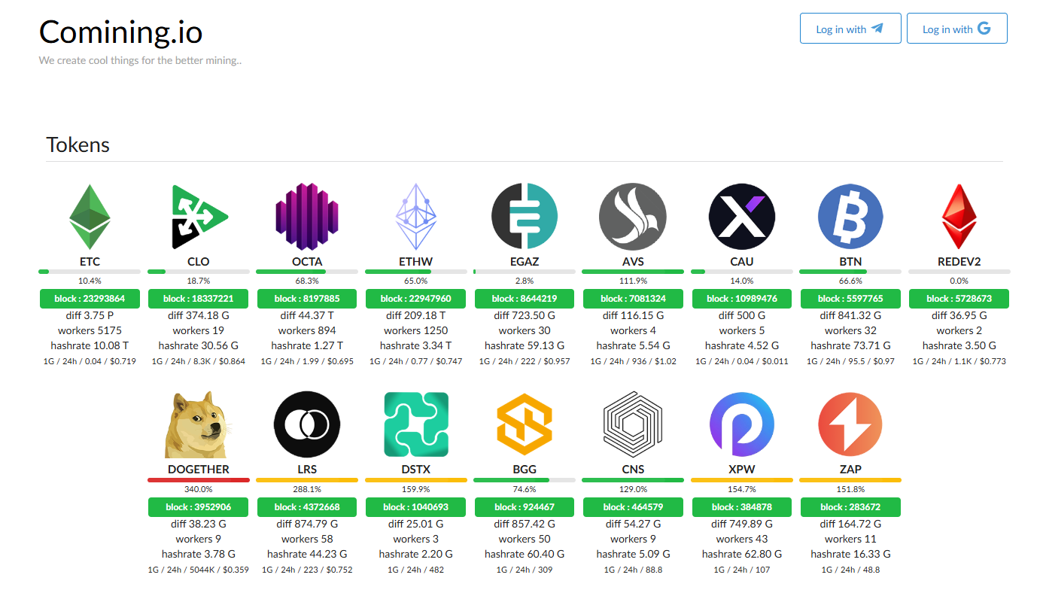1040x599 pixels.
Task: Click the ETC block 23293864 badge
Action: click(x=90, y=299)
